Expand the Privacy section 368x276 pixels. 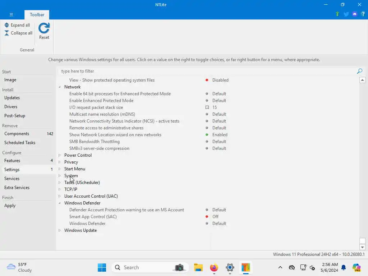point(60,162)
